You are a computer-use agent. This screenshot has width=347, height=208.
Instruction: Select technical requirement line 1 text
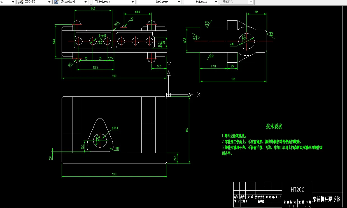pyautogui.click(x=234, y=136)
